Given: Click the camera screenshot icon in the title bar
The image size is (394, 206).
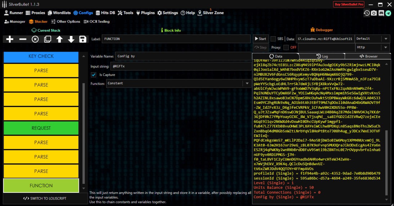Looking at the screenshot, I should pos(374,13).
